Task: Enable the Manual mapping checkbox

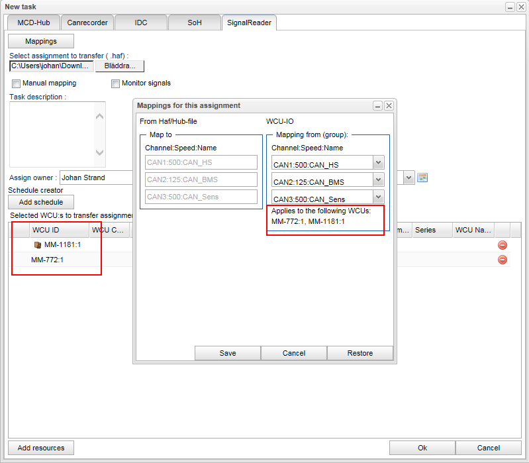Action: point(17,83)
